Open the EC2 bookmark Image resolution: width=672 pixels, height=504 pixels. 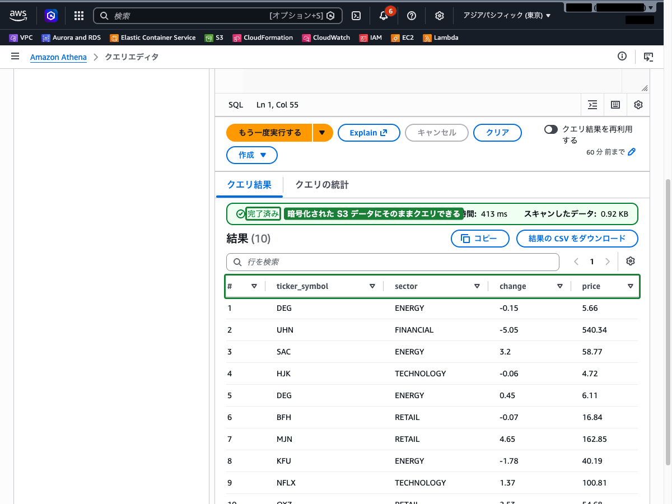[x=403, y=38]
